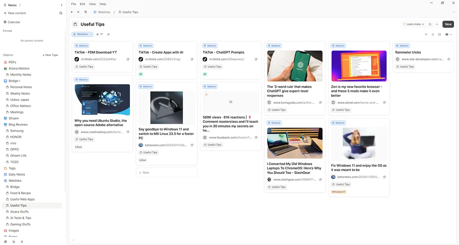Open the View menu
Image resolution: width=459 pixels, height=245 pixels.
click(x=92, y=4)
